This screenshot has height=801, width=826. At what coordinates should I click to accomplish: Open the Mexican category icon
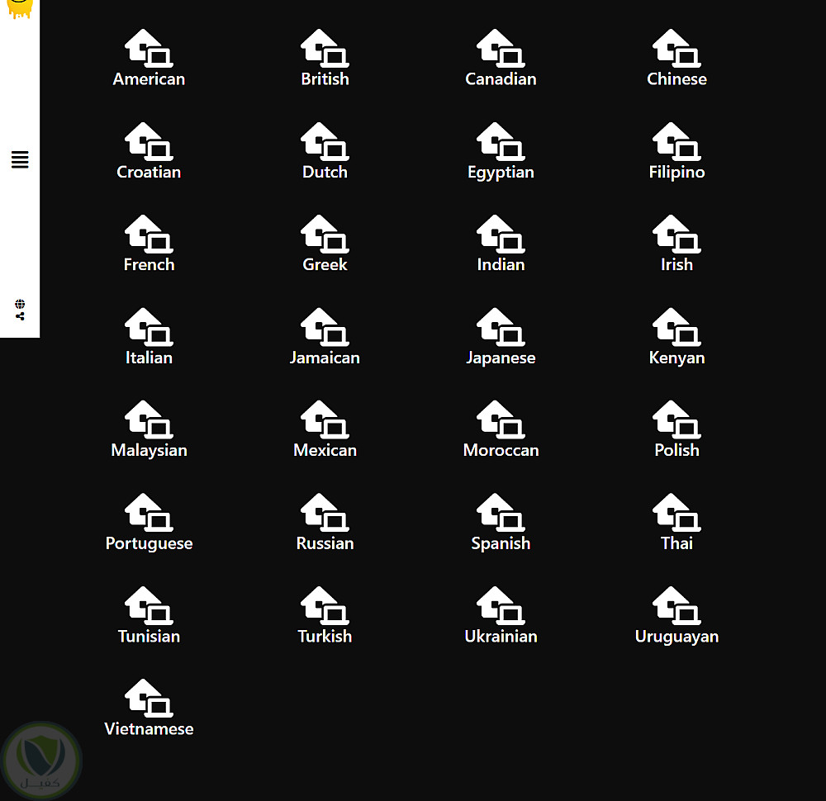(325, 419)
